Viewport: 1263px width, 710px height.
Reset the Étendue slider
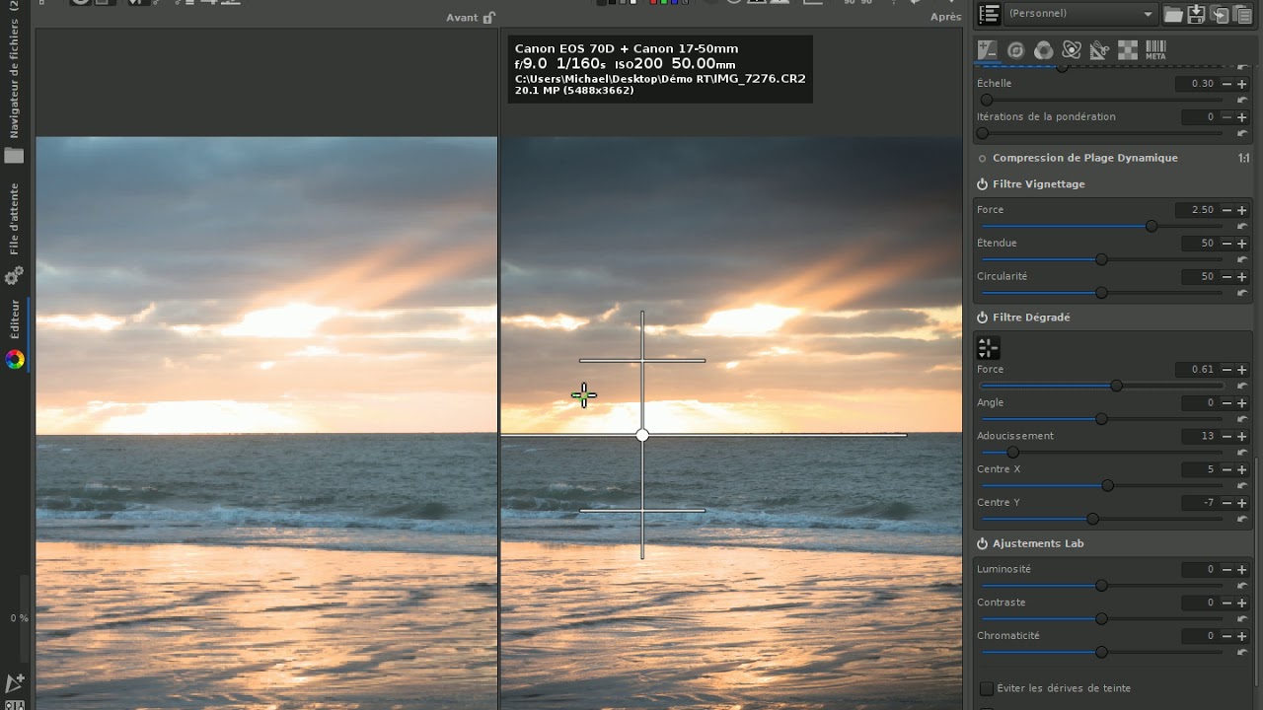(1242, 259)
